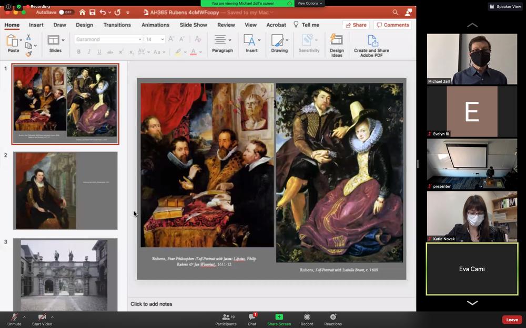Screen dimensions: 526x328
Task: Toggle the AutoSave switch
Action: coord(66,13)
